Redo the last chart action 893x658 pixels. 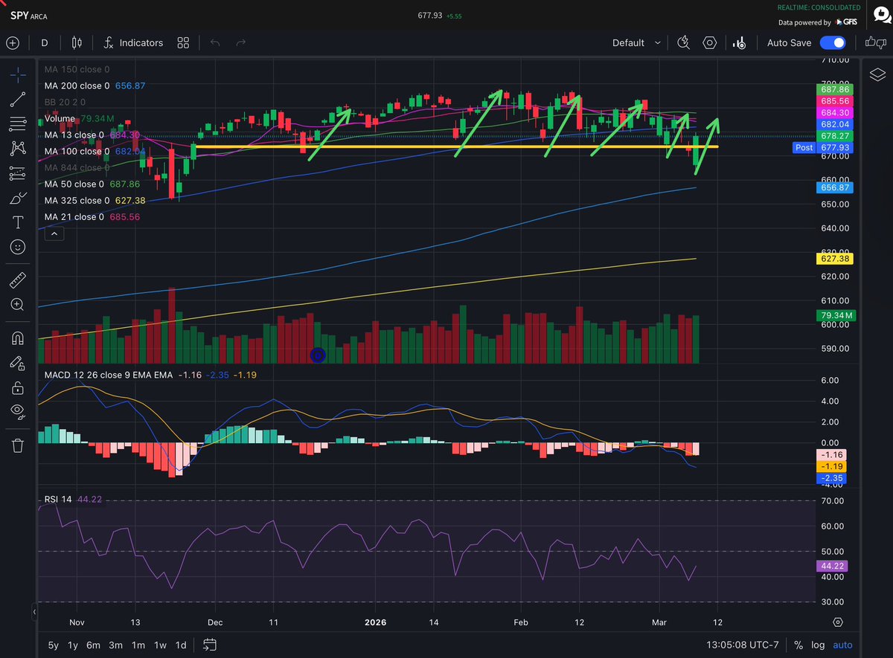pos(240,42)
